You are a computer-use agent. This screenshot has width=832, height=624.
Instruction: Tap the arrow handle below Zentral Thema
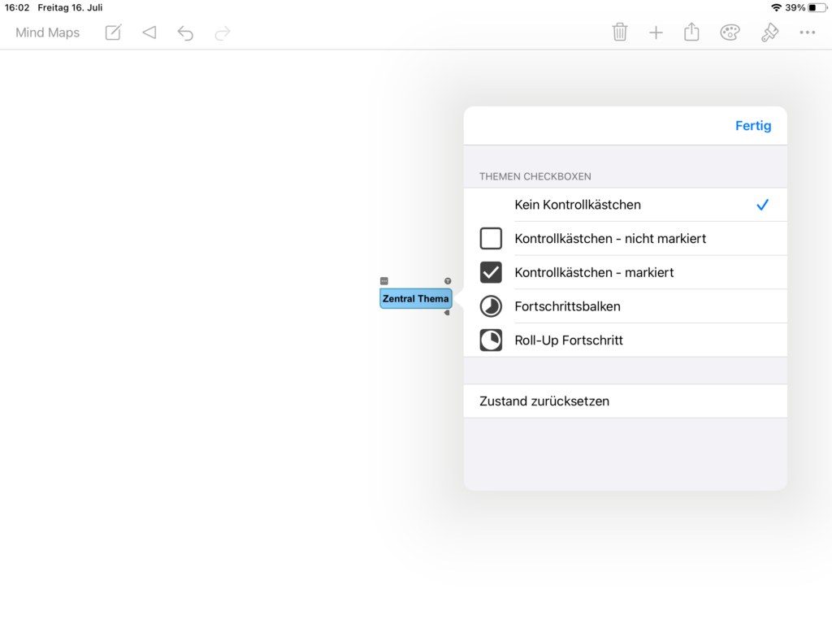point(446,313)
